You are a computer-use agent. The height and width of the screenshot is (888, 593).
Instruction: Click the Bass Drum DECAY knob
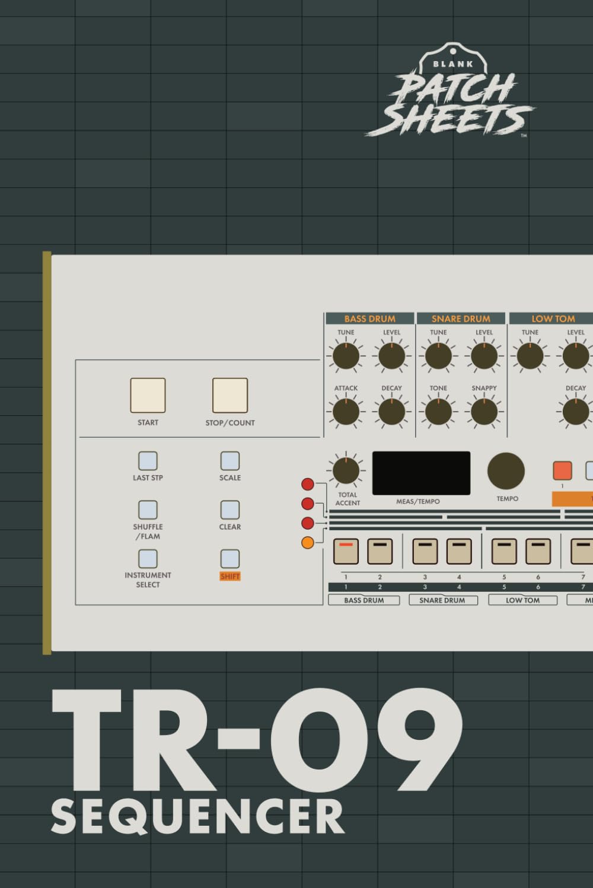coord(391,412)
